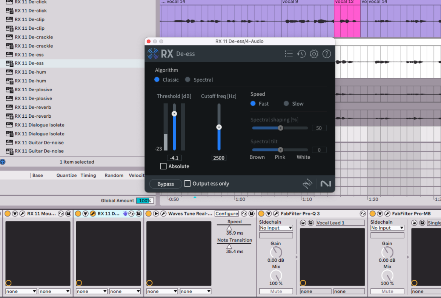Click the Cutoff freq slider handle

coord(219,127)
